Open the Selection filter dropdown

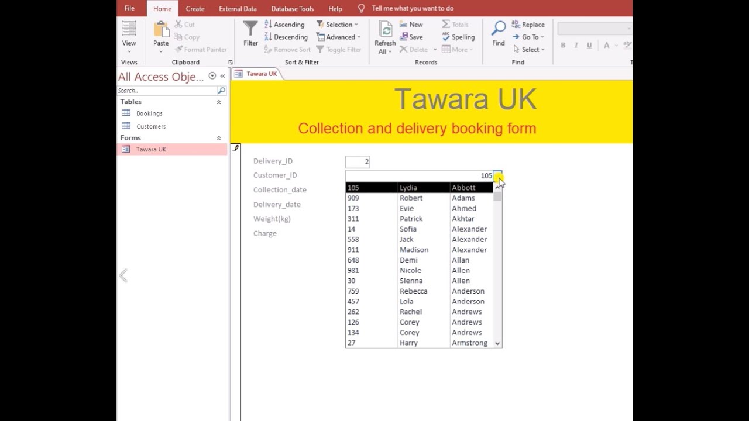pyautogui.click(x=337, y=25)
